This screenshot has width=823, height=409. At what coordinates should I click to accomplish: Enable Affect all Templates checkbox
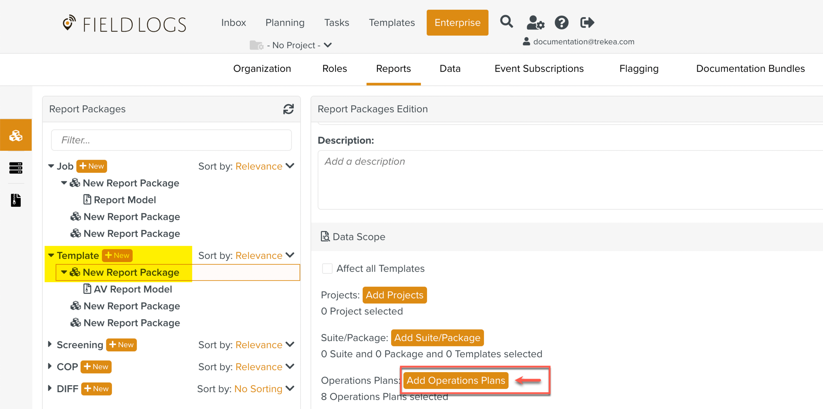pyautogui.click(x=327, y=268)
